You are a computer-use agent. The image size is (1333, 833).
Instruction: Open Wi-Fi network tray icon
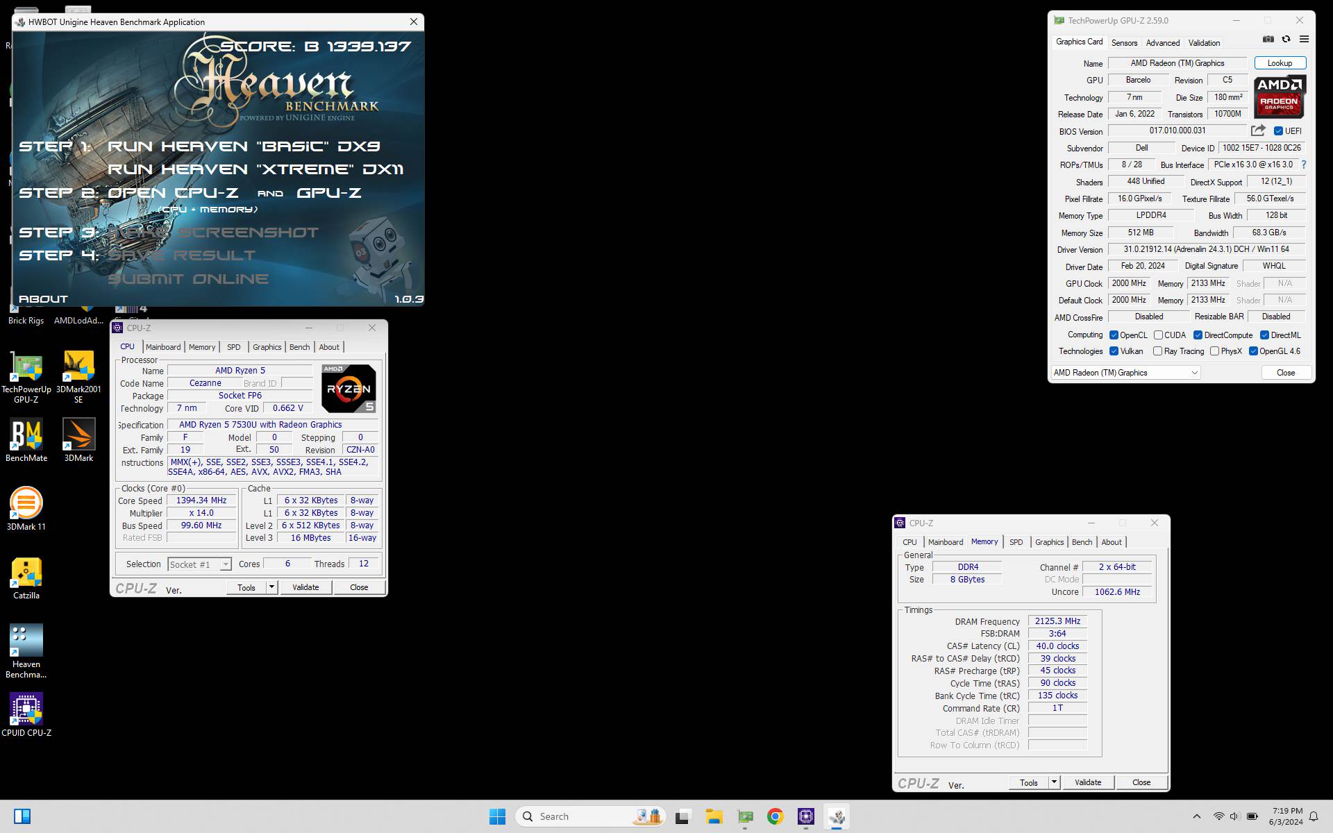(x=1218, y=816)
